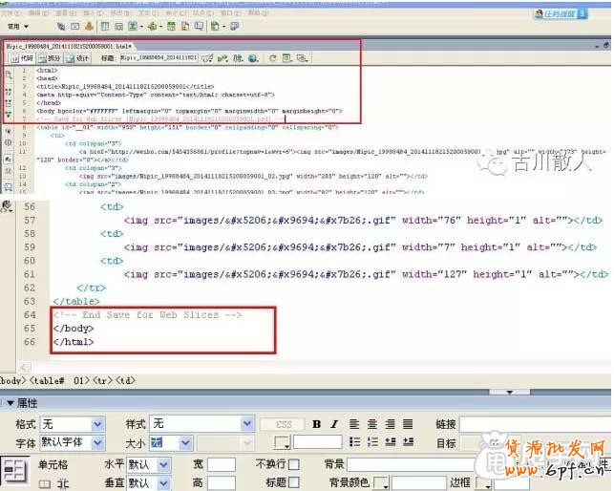Click the Email Link insert icon
Viewport: 614px width, 491px height.
(74, 26)
